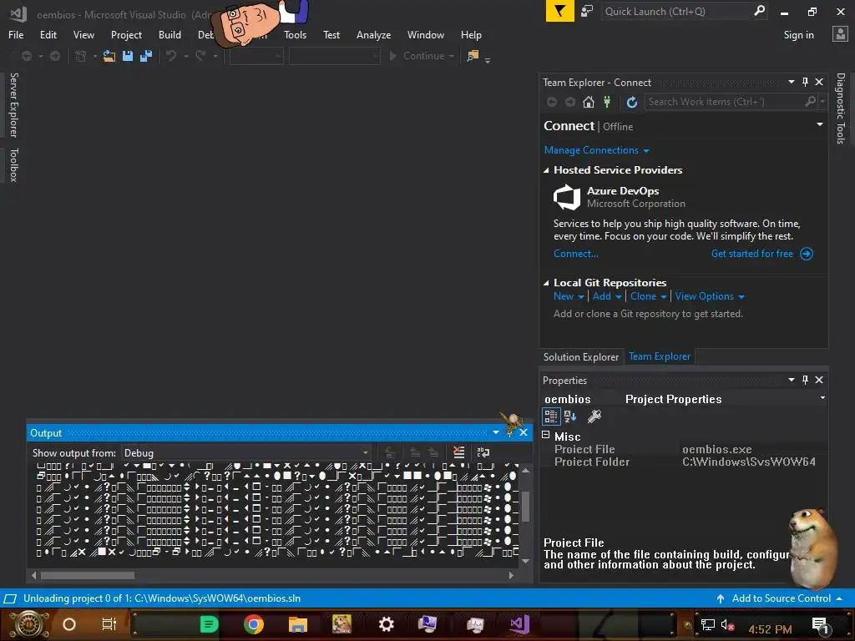This screenshot has width=855, height=641.
Task: Click the Undo arrow icon
Action: (x=171, y=56)
